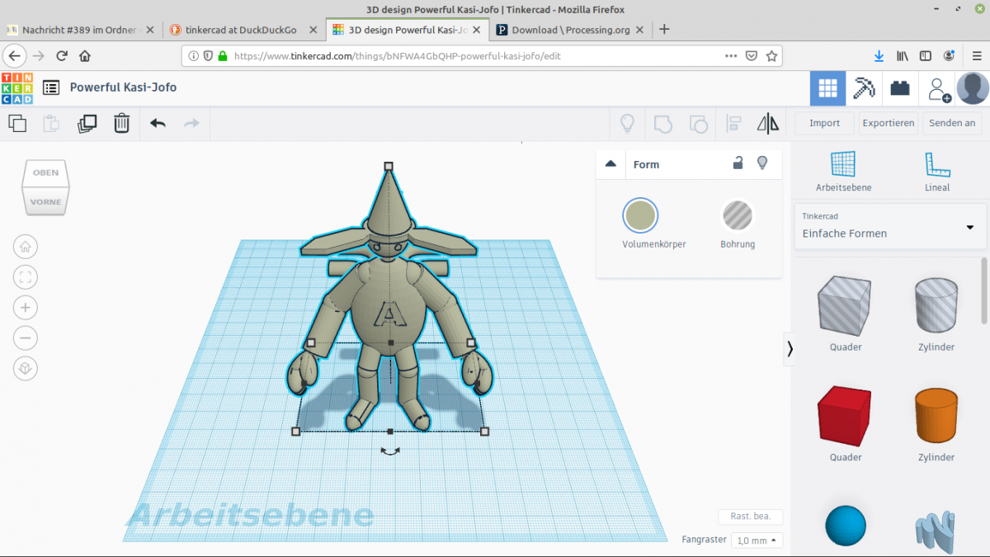Image resolution: width=990 pixels, height=557 pixels.
Task: Select the Lineal ruler tool
Action: 937,172
